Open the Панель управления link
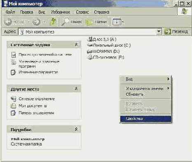192x162 pixels. [36, 113]
